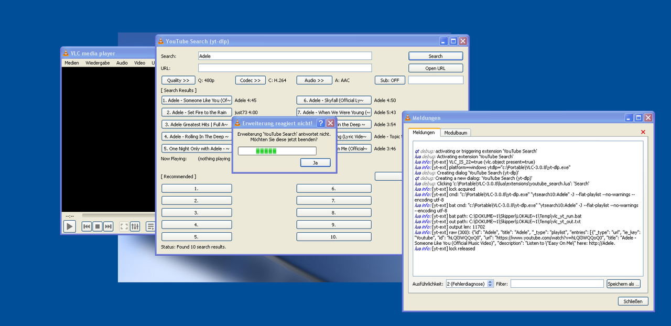This screenshot has height=326, width=671.
Task: Click recommended slot button 9.
Action: (334, 224)
